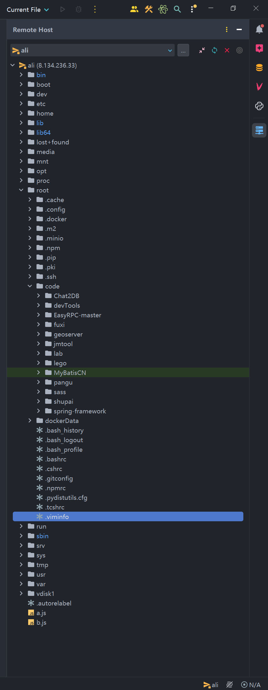
Task: Click the ellipsis browse button beside server
Action: [x=183, y=50]
